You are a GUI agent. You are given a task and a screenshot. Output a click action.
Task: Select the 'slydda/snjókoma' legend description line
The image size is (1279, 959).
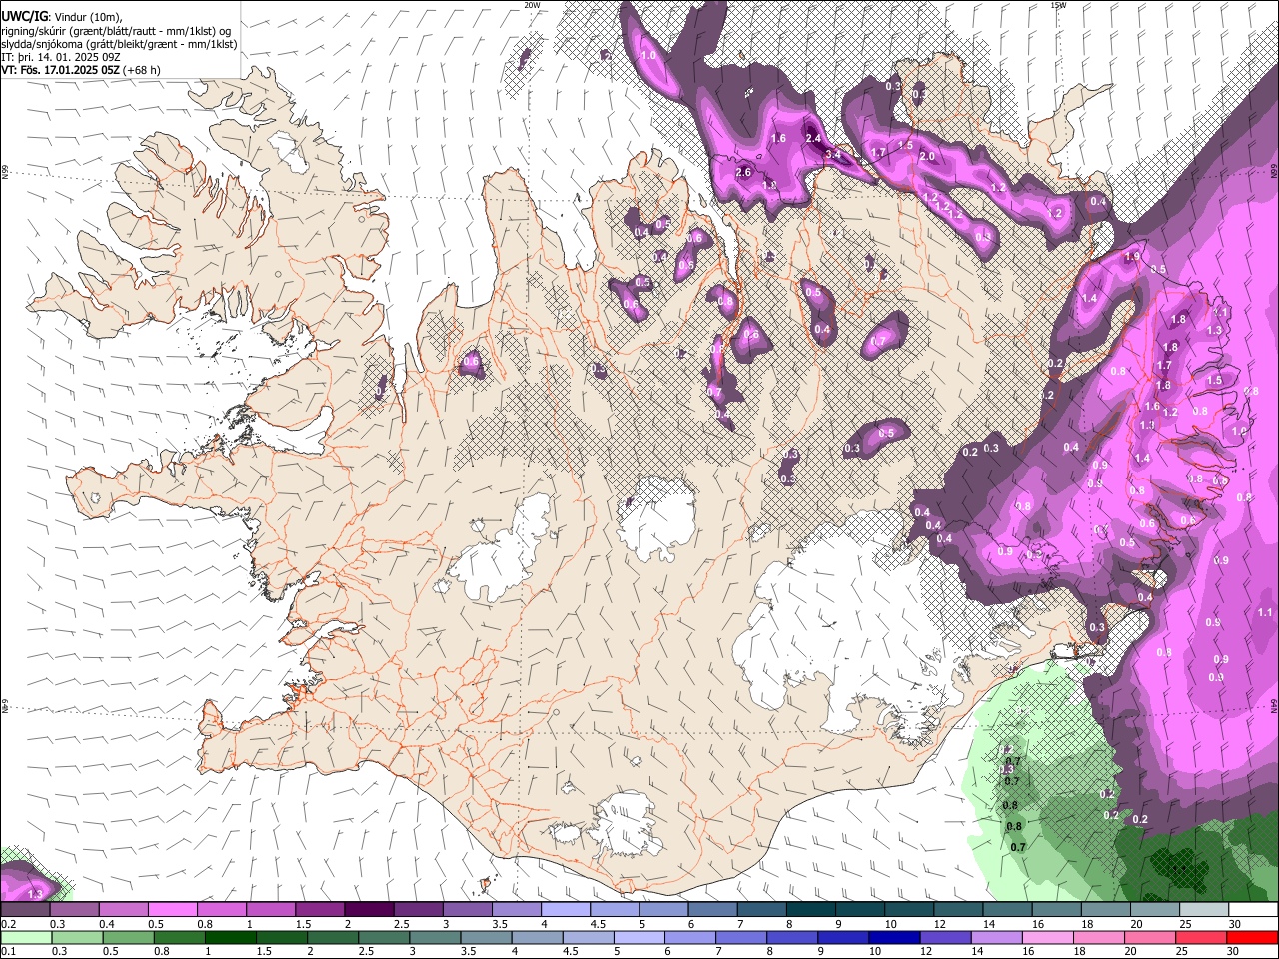(x=119, y=44)
